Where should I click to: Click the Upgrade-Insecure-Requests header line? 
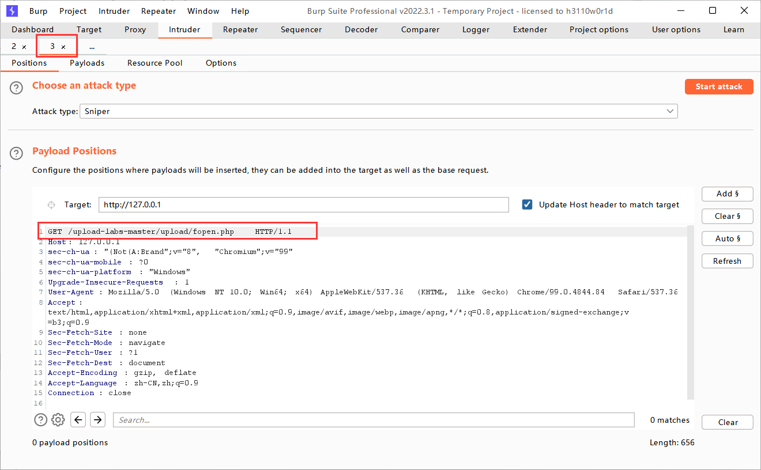pos(119,282)
